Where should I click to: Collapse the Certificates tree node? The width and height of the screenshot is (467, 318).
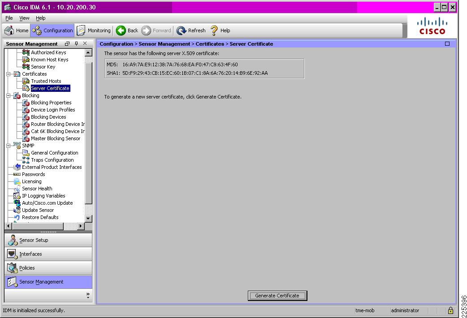tap(9, 74)
